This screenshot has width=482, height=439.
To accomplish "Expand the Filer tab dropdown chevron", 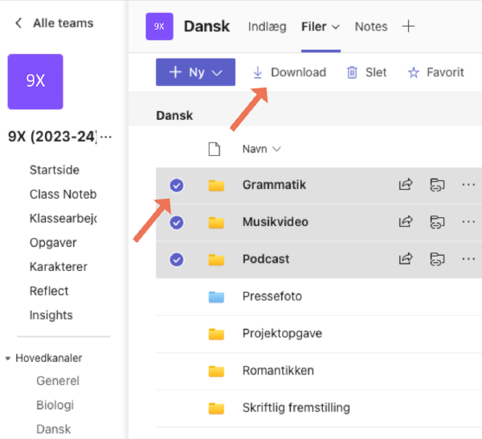I will point(336,27).
